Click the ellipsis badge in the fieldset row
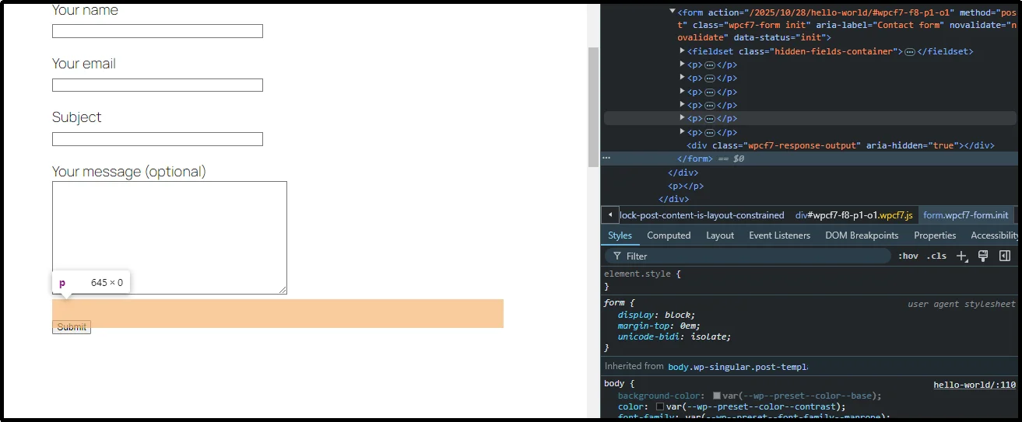Image resolution: width=1022 pixels, height=422 pixels. [909, 51]
